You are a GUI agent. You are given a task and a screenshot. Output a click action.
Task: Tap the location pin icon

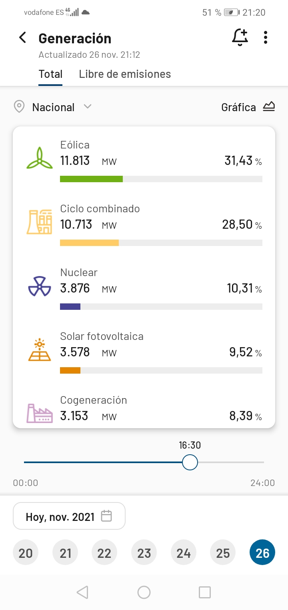[x=19, y=107]
